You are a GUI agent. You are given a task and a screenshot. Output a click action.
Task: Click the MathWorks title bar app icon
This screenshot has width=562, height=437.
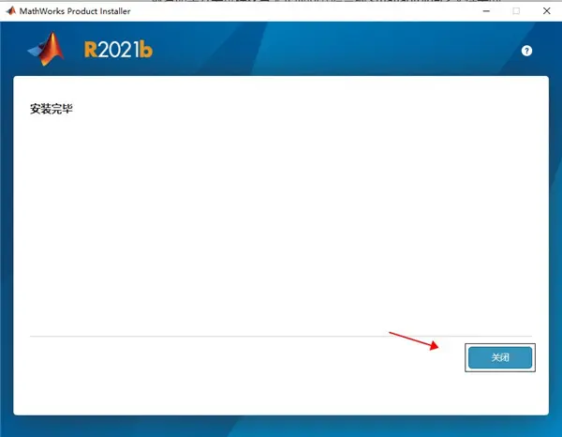point(10,10)
